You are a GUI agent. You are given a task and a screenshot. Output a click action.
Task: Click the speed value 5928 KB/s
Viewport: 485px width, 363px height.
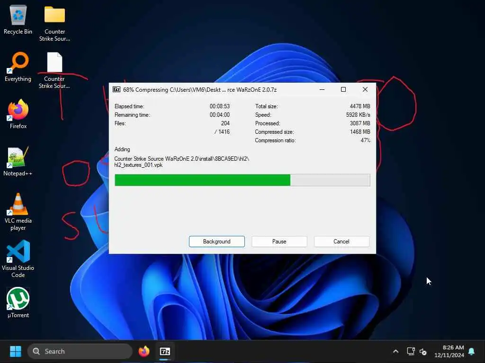click(358, 115)
